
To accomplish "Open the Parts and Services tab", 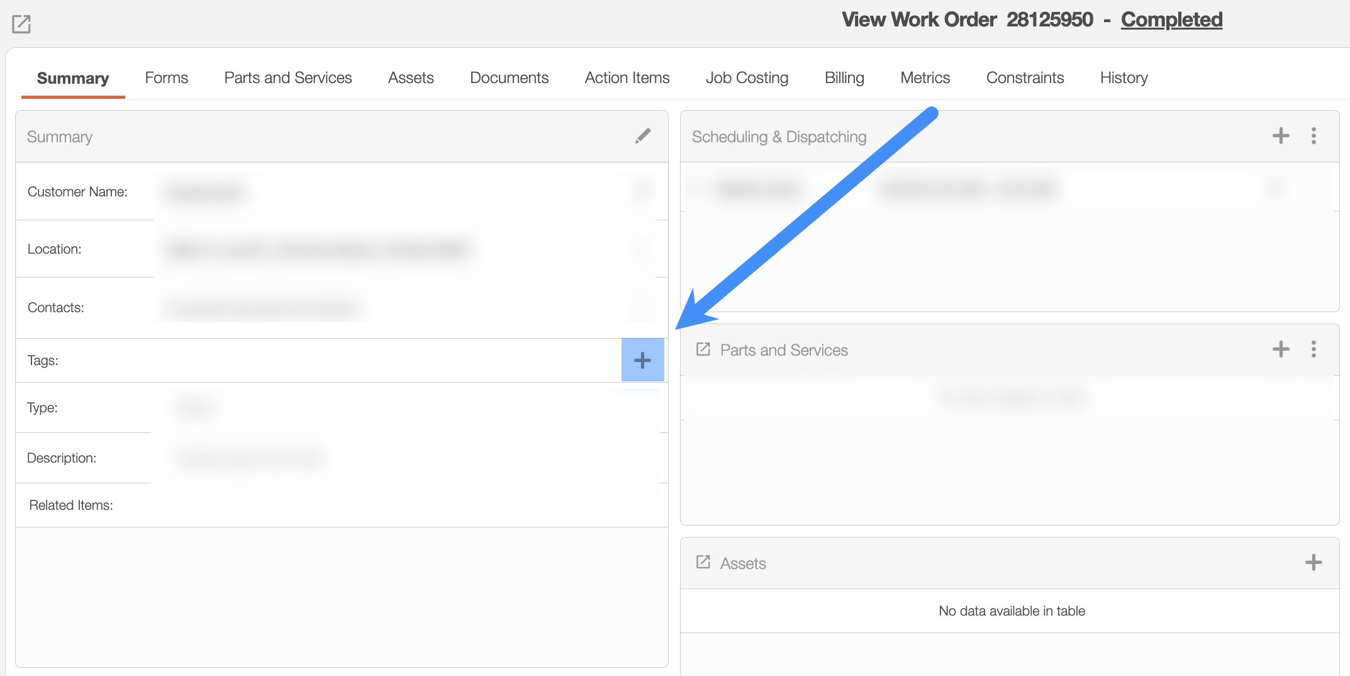I will [287, 77].
